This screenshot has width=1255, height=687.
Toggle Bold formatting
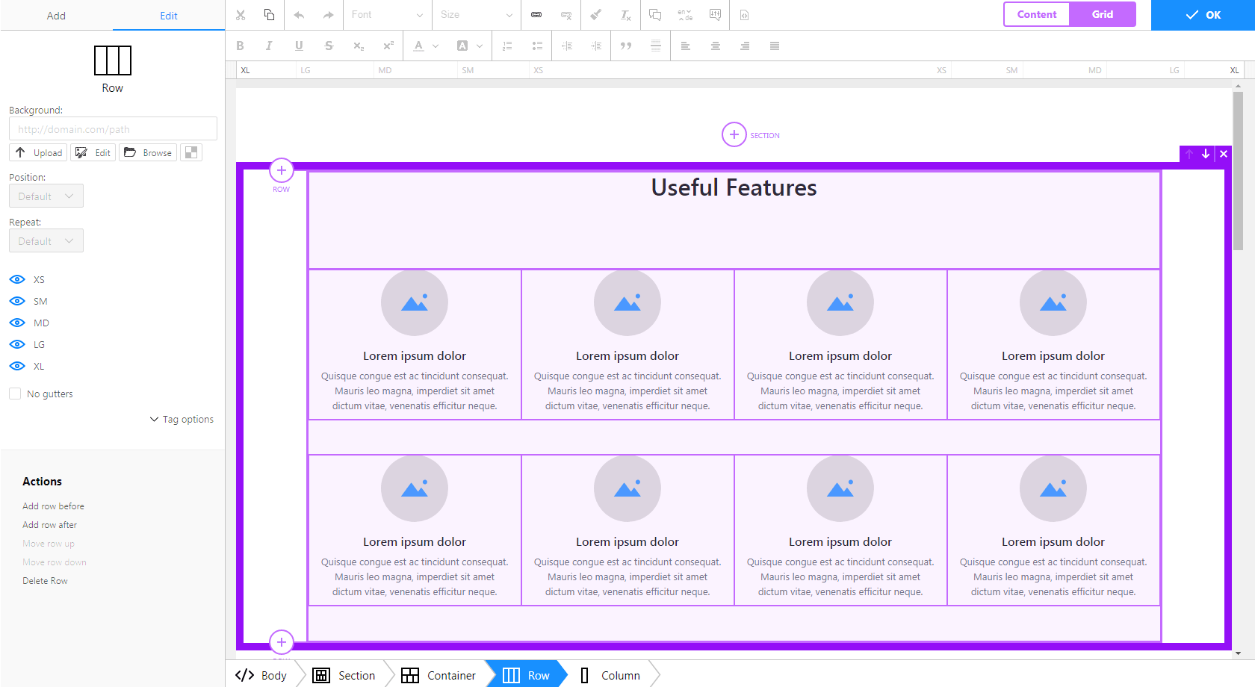coord(240,46)
